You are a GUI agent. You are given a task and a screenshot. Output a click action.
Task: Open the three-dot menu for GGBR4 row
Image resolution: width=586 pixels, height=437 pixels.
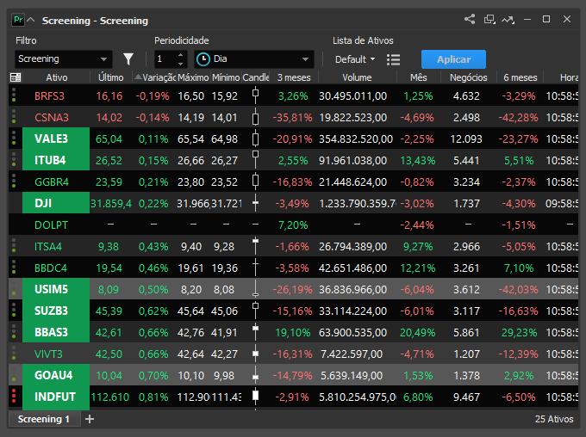14,181
